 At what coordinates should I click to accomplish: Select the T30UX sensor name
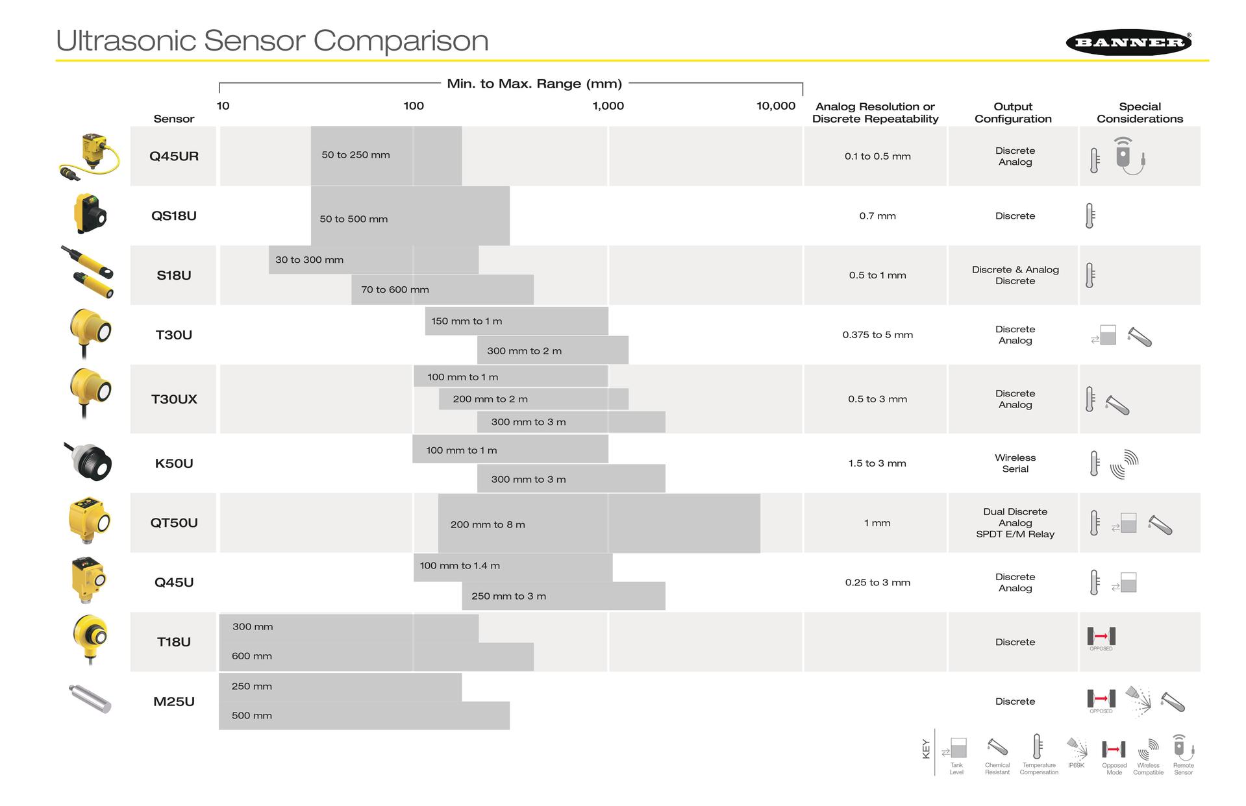click(x=174, y=399)
